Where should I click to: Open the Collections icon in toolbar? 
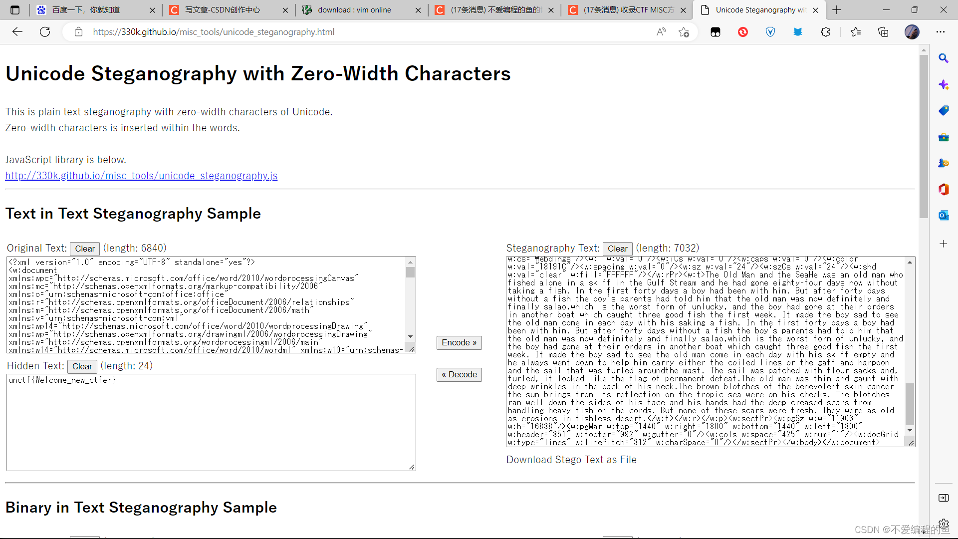883,32
